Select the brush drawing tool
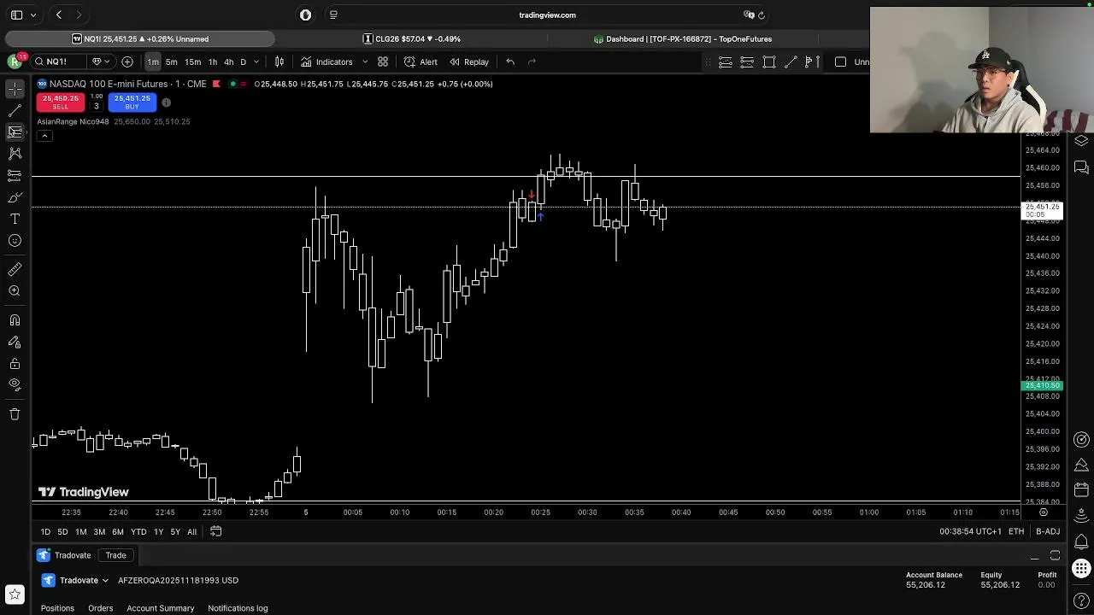1094x615 pixels. pyautogui.click(x=15, y=197)
